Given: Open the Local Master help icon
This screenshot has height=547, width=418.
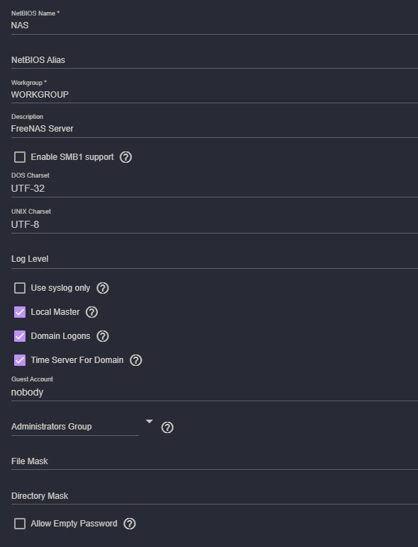Looking at the screenshot, I should coord(92,312).
